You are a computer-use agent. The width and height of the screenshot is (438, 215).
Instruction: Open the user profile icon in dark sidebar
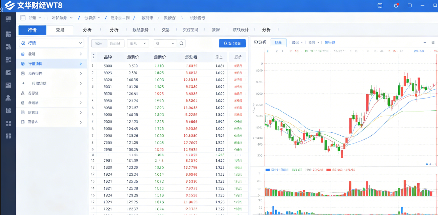(8, 98)
